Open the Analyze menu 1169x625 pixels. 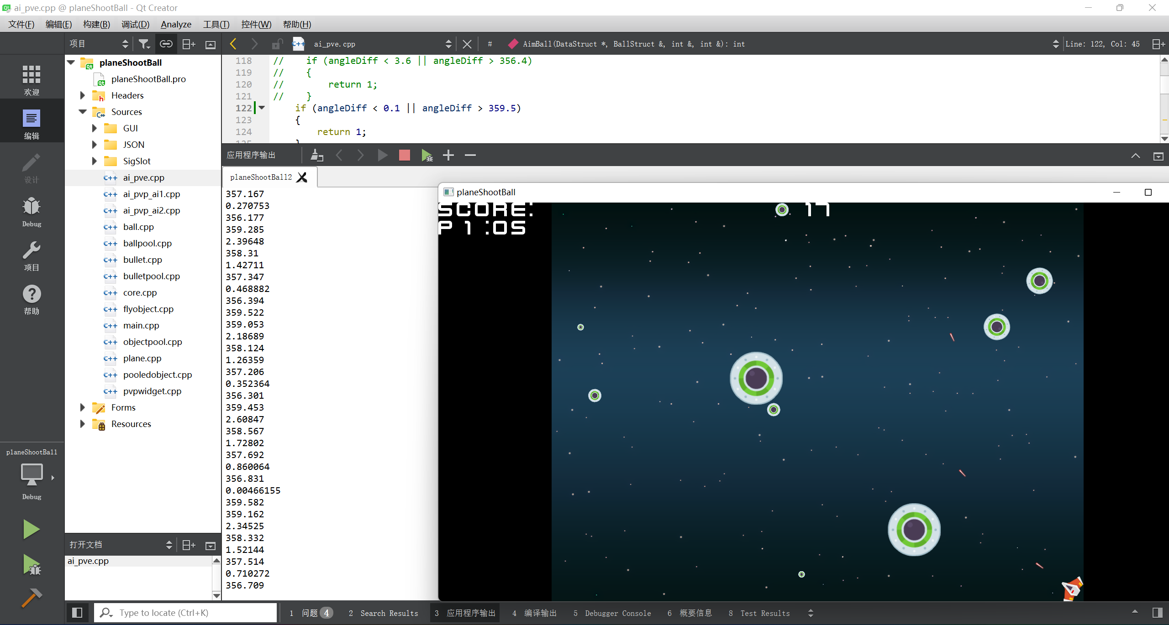tap(176, 24)
